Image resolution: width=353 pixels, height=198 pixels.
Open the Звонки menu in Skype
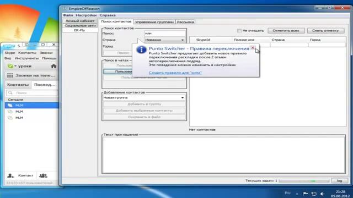tap(46, 53)
